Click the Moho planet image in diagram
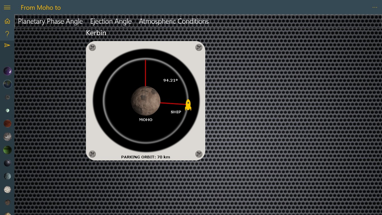This screenshot has height=215, width=382. click(146, 101)
